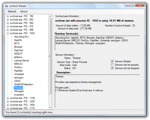Toggle the Service Started checkbox
The height and width of the screenshot is (120, 150).
pos(112,61)
